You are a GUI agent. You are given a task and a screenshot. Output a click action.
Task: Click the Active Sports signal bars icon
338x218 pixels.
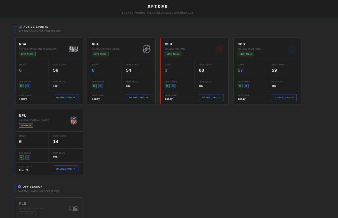click(20, 27)
